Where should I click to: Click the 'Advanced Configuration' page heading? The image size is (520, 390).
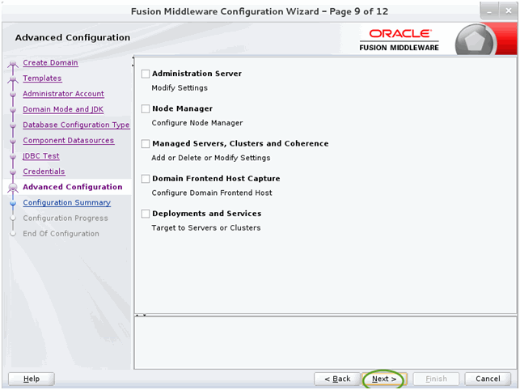[x=73, y=37]
